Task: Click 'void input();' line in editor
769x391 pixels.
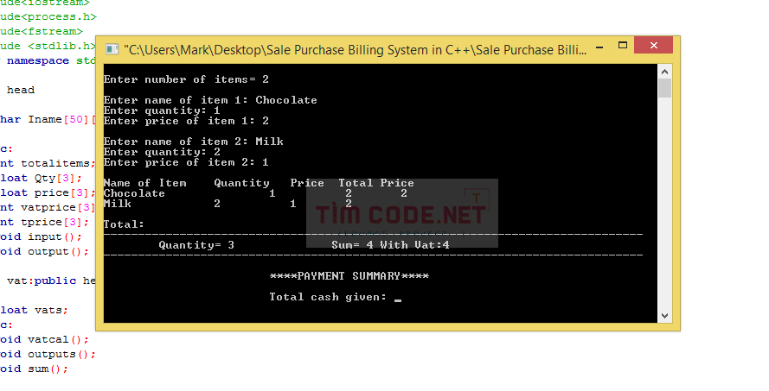Action: click(x=42, y=236)
